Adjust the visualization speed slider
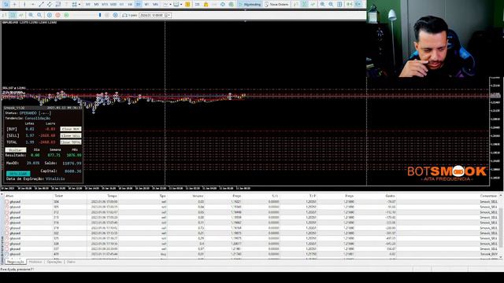Screen dimensions: 504x283 point(100,15)
